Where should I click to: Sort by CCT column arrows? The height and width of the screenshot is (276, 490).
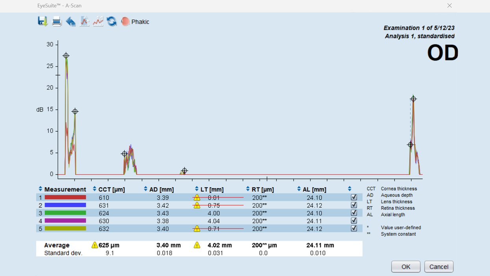click(95, 189)
